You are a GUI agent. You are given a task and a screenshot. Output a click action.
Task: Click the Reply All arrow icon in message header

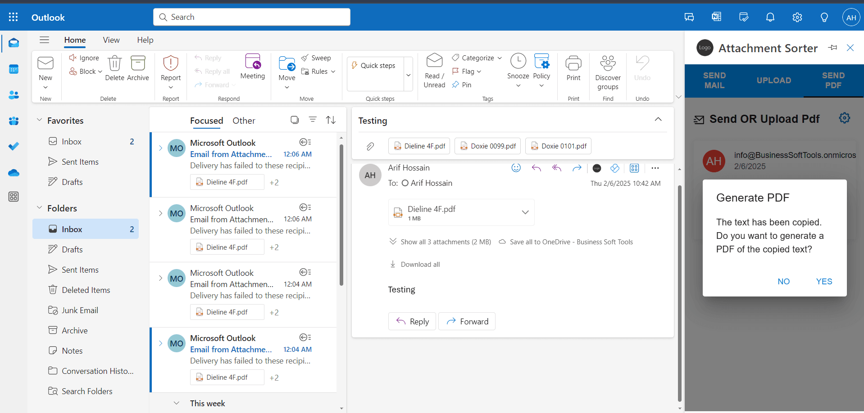tap(557, 168)
